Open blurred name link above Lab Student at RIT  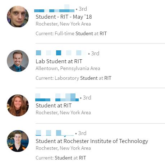pos(61,53)
